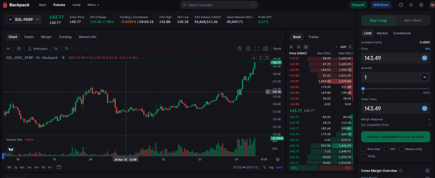This screenshot has width=435, height=178.
Task: Click the redo arrow in chart toolbar
Action: [86, 49]
